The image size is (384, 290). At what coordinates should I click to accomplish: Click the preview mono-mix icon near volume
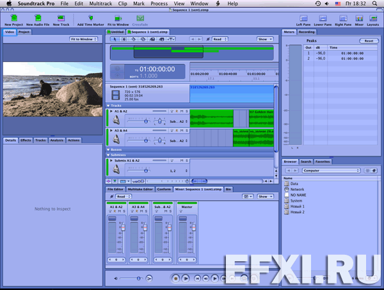pos(149,278)
